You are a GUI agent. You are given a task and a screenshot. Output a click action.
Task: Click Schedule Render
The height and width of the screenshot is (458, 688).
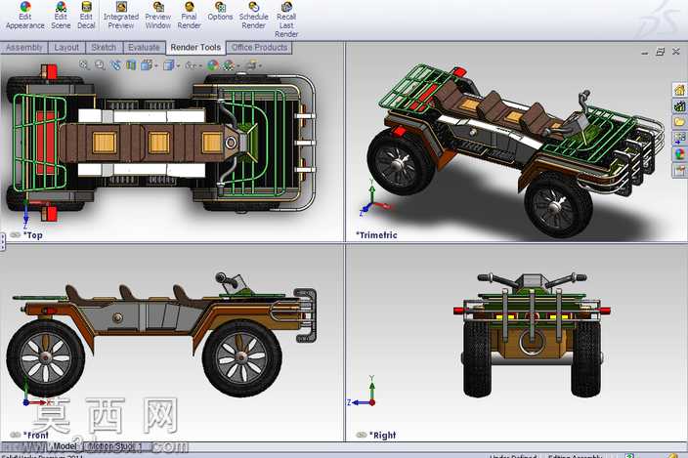click(254, 16)
